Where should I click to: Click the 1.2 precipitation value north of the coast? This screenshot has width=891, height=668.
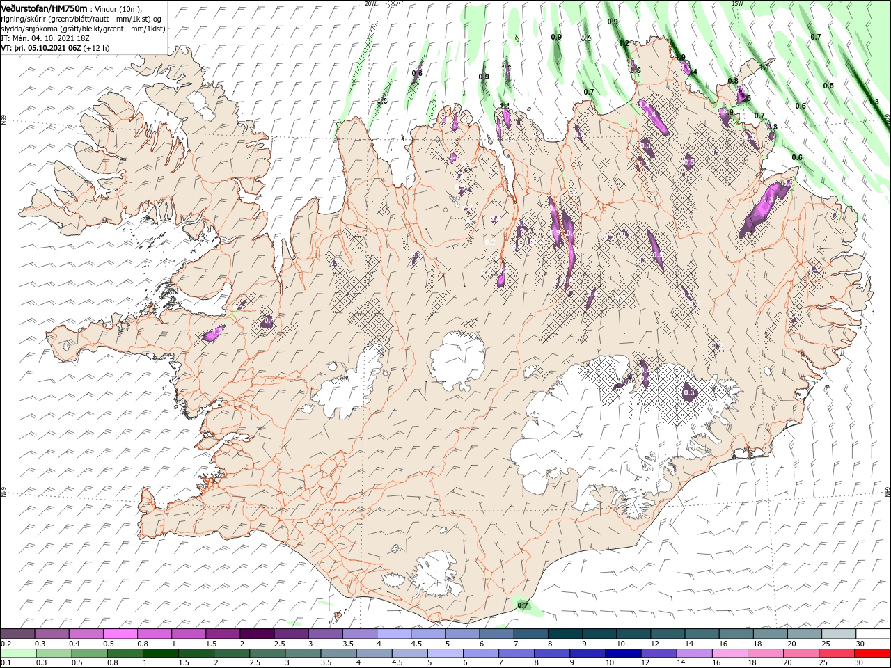(x=624, y=43)
